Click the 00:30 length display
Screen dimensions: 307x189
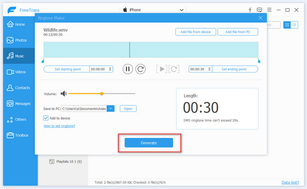(x=201, y=107)
